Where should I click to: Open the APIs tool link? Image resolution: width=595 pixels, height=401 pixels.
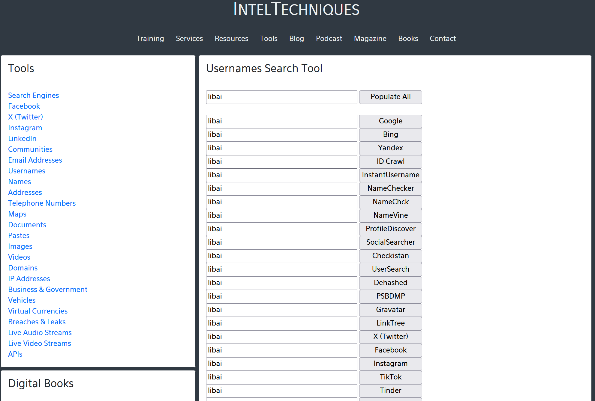15,354
